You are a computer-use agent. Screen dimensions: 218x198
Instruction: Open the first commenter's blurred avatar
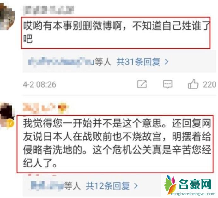tap(7, 17)
